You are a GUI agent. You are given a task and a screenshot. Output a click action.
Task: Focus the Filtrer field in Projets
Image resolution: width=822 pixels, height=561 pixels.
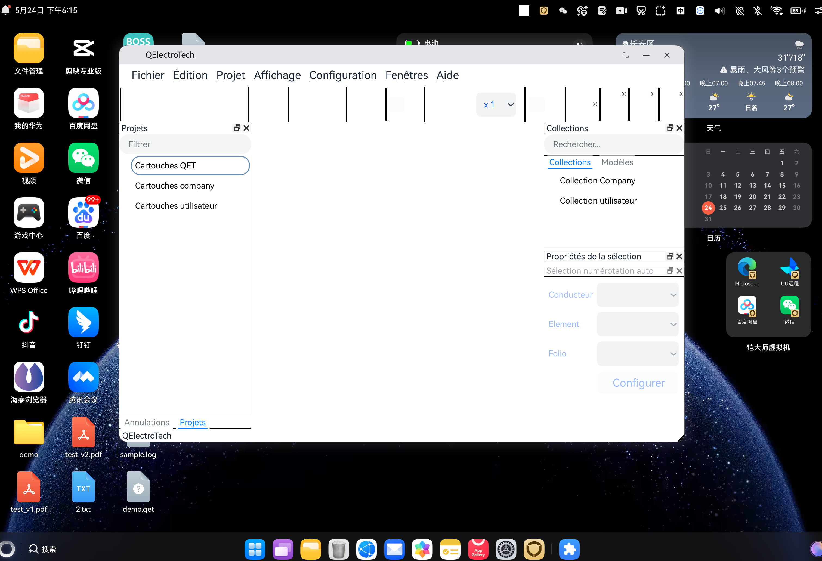185,144
